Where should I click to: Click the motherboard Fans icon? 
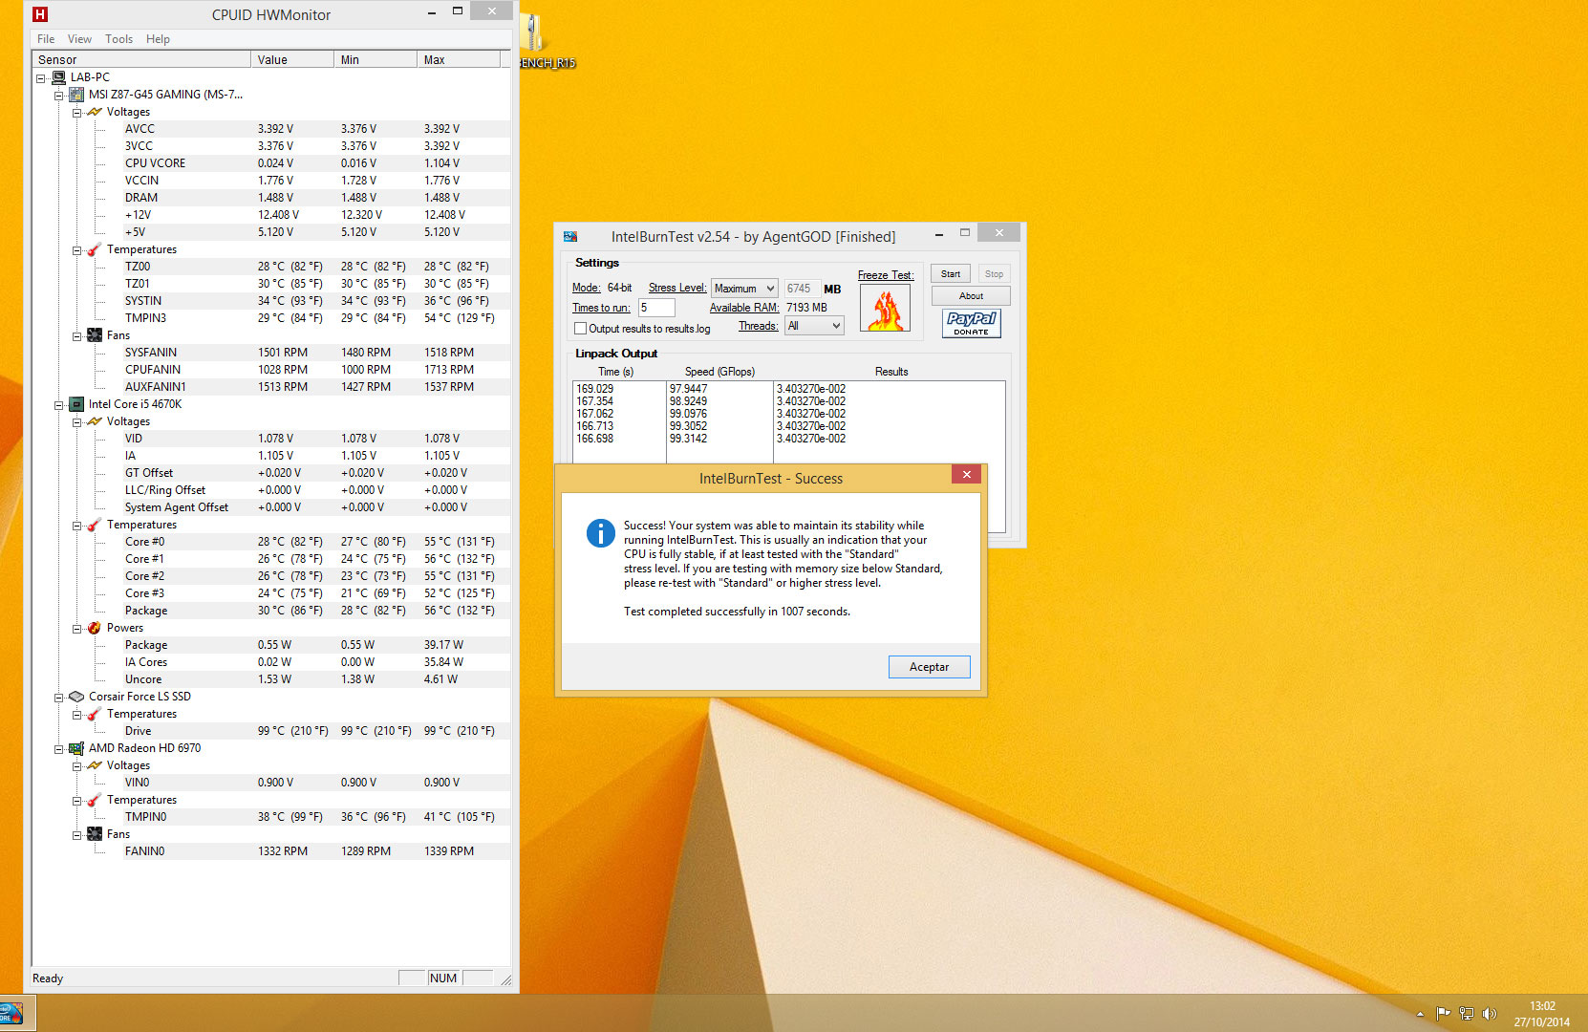click(95, 335)
